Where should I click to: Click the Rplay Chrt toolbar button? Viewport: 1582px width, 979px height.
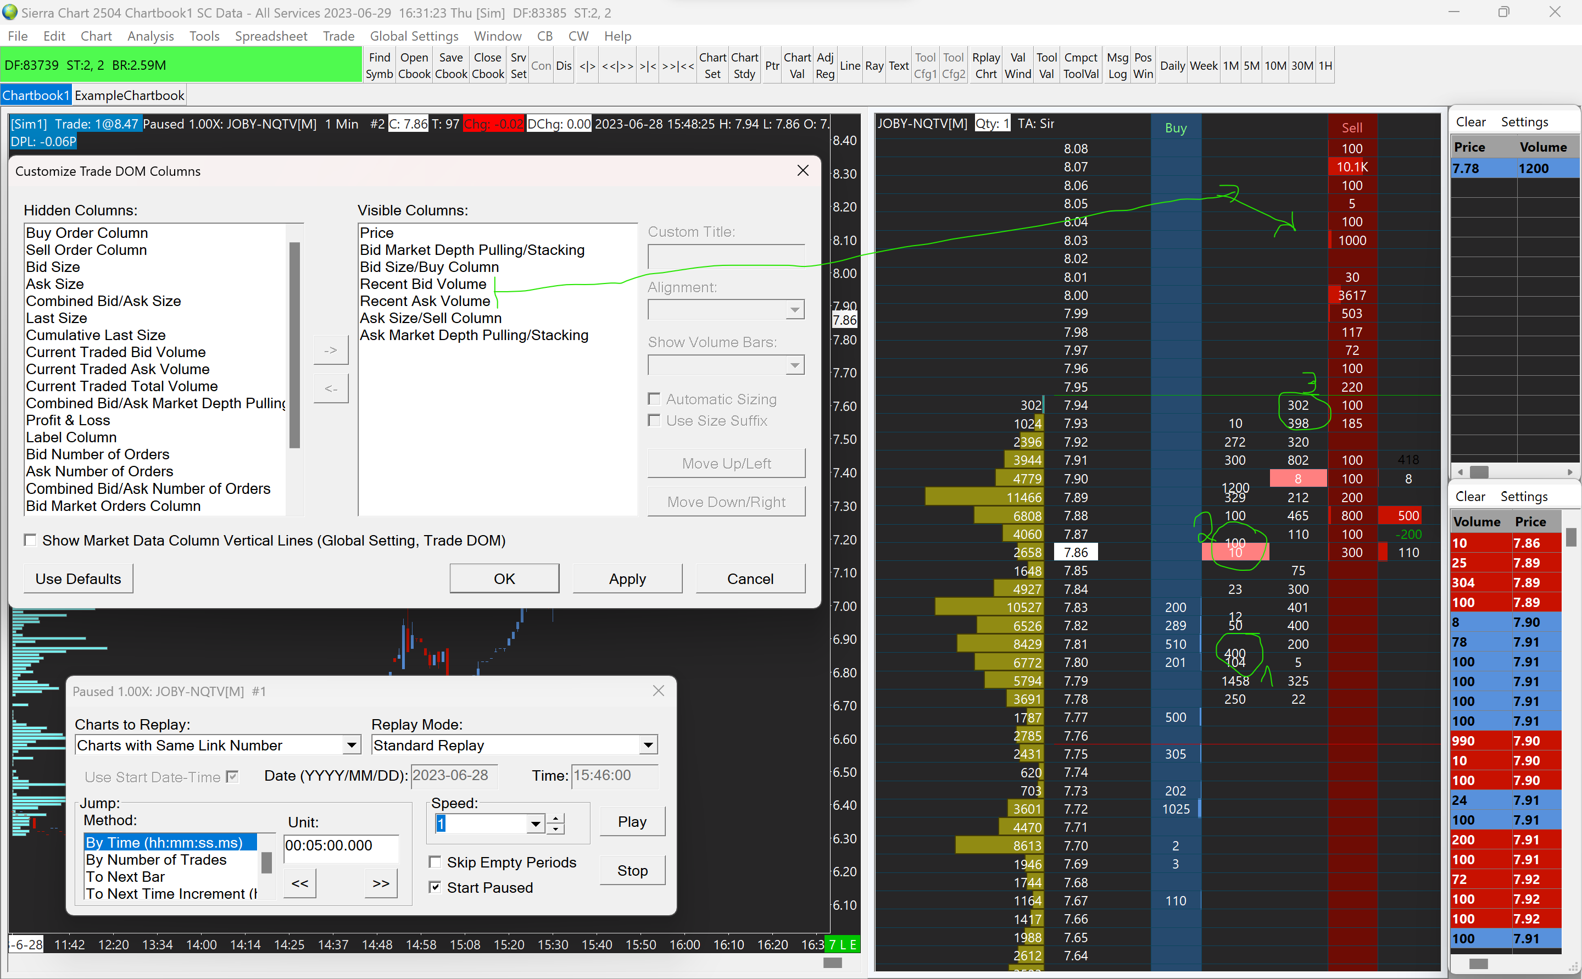[985, 65]
